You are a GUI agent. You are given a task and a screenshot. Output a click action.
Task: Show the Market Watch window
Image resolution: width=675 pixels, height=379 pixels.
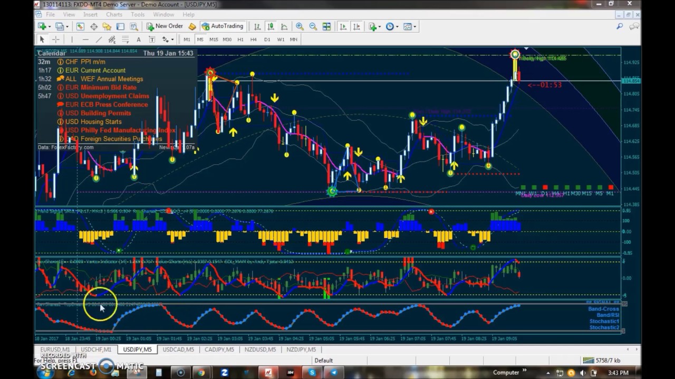(x=80, y=26)
